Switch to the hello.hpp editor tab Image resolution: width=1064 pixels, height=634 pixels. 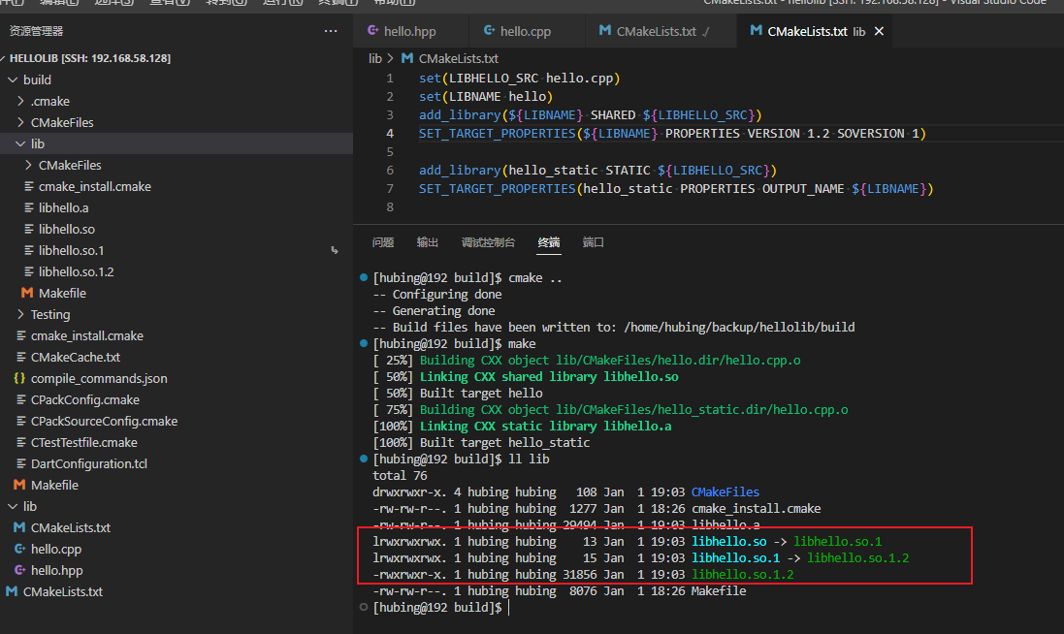[x=410, y=31]
